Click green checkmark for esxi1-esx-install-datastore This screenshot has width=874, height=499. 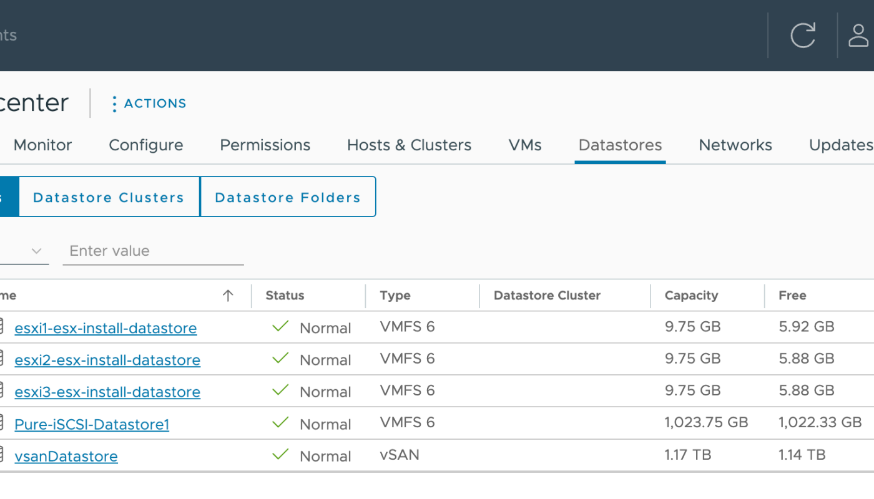(x=281, y=326)
